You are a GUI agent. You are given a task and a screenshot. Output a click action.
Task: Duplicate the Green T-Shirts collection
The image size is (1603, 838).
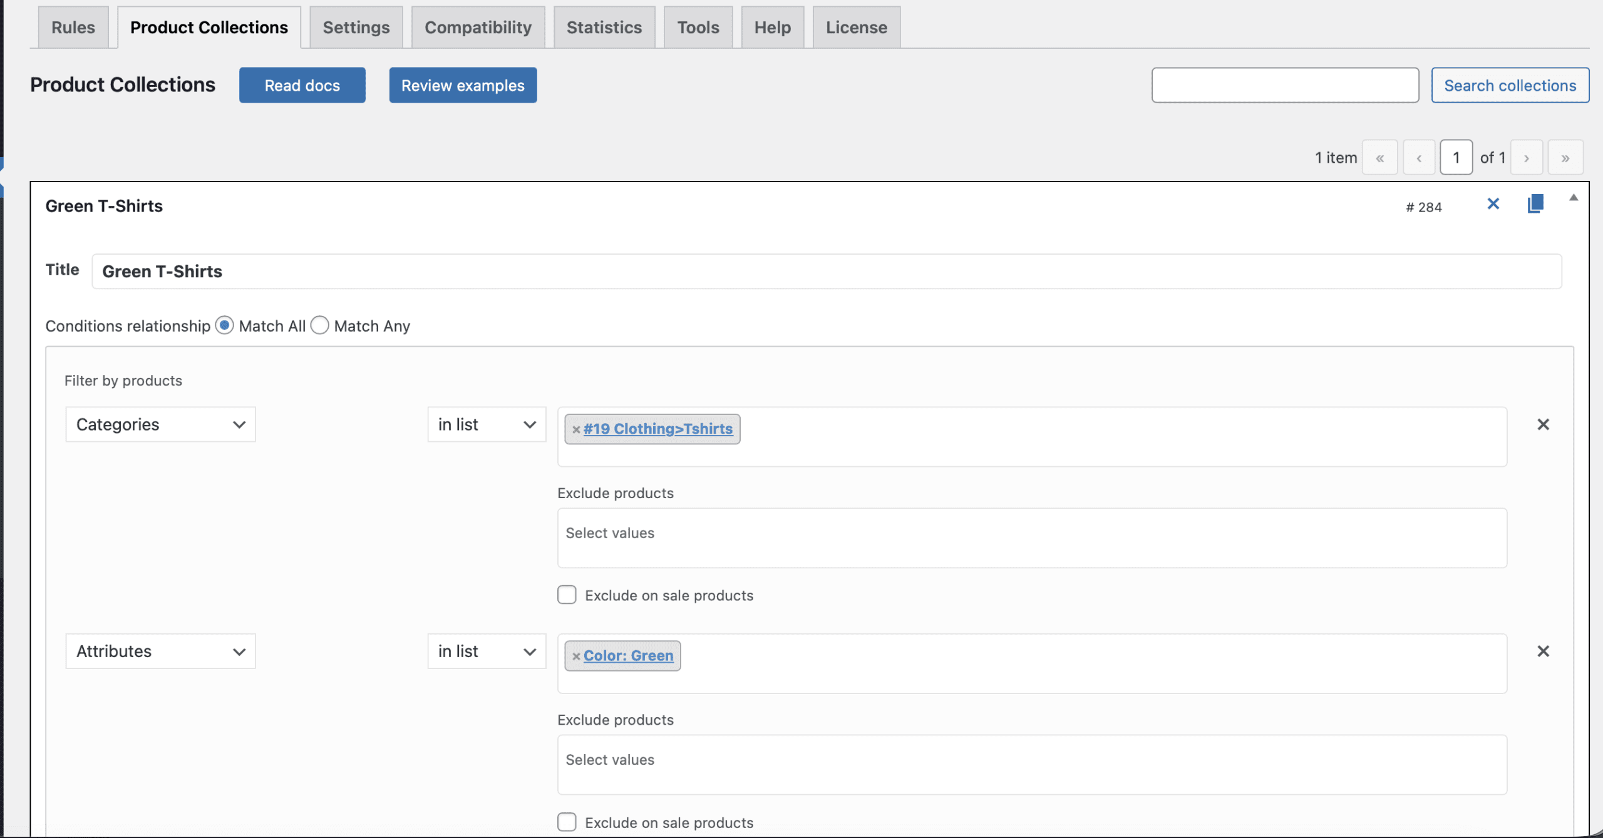[1535, 204]
